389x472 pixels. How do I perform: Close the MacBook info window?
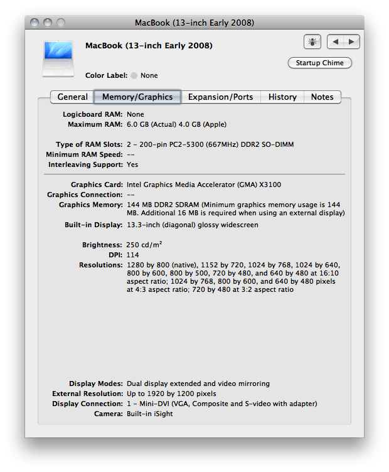point(35,23)
